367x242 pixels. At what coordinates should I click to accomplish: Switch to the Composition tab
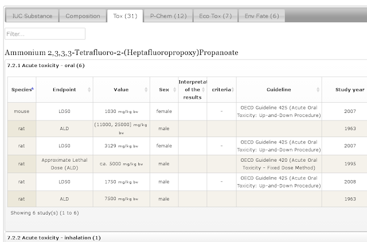click(x=83, y=16)
